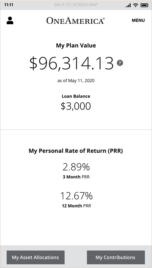Click the OneAmerica logo
The height and width of the screenshot is (268, 152).
pyautogui.click(x=75, y=21)
